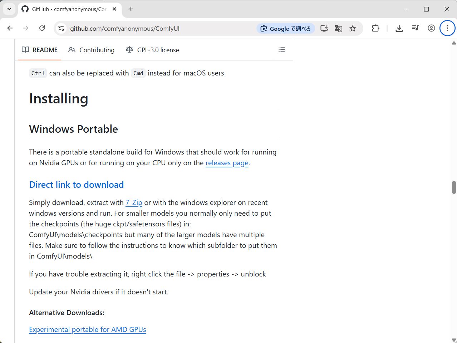Viewport: 457px width, 343px height.
Task: Click the Direct link to download heading
Action: click(x=76, y=185)
